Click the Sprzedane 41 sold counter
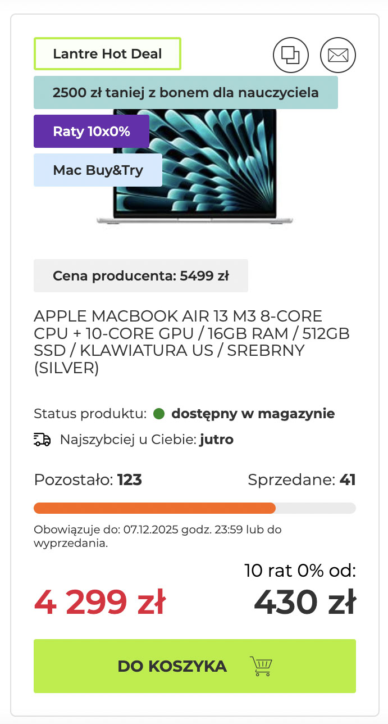 coord(302,480)
